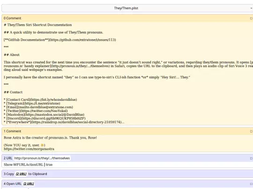253x189 pixels.
Task: Click the [2 URL] variable in Open URL action
Action: click(x=29, y=184)
